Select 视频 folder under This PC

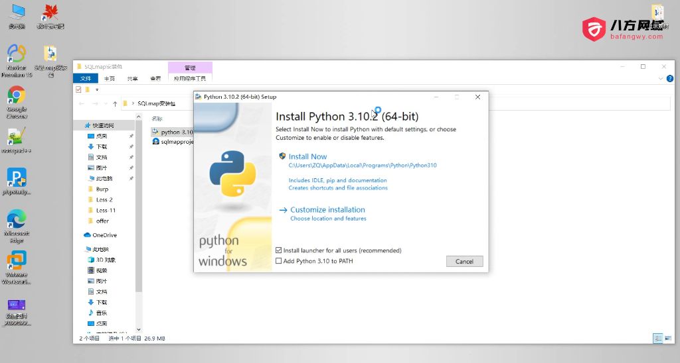[98, 270]
